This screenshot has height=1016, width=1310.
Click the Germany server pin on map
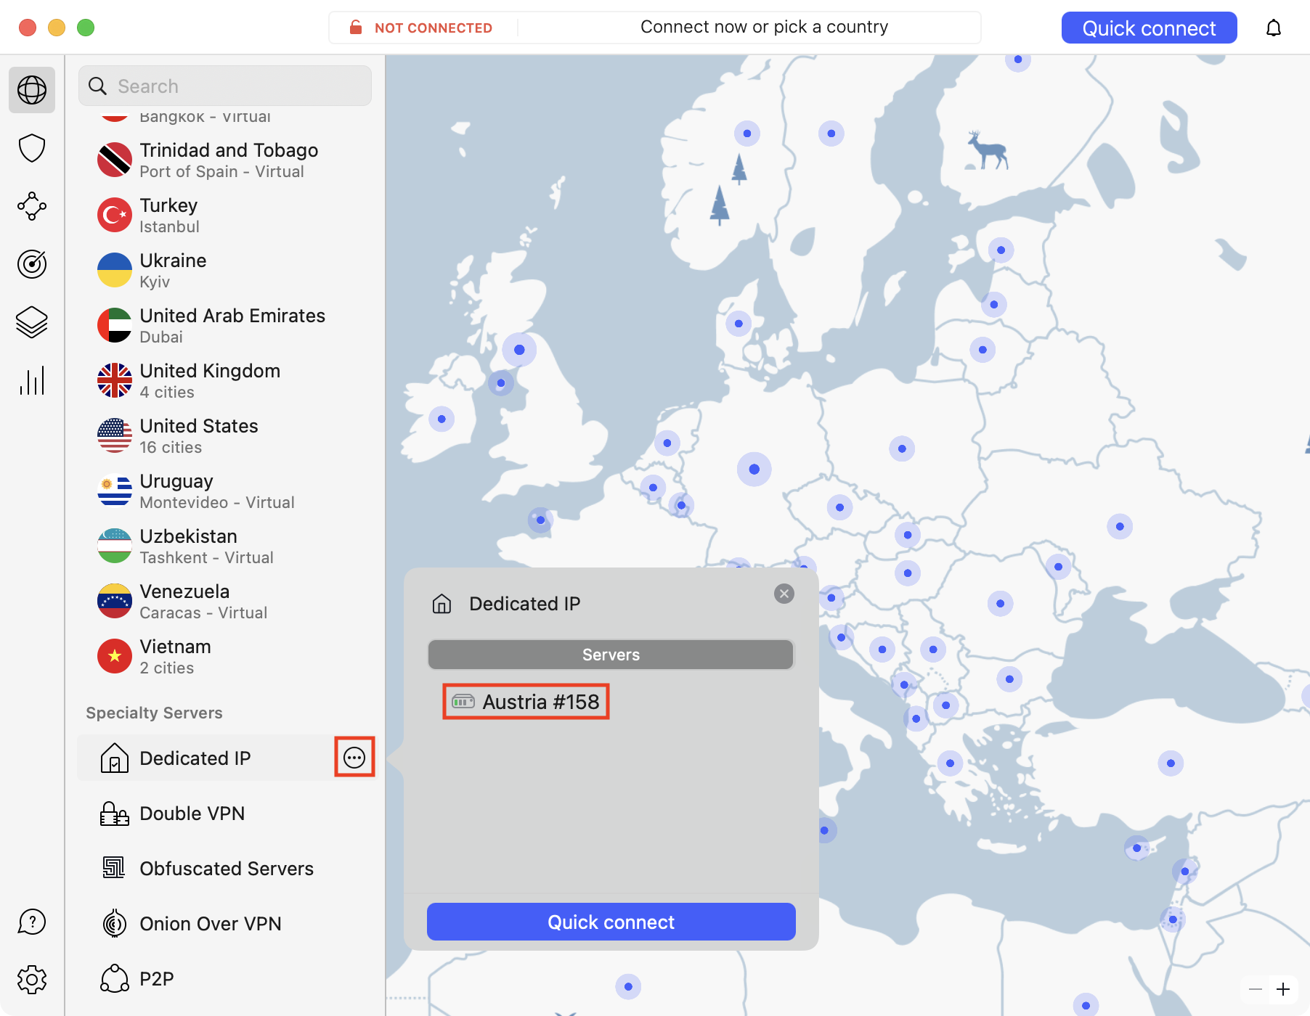754,469
